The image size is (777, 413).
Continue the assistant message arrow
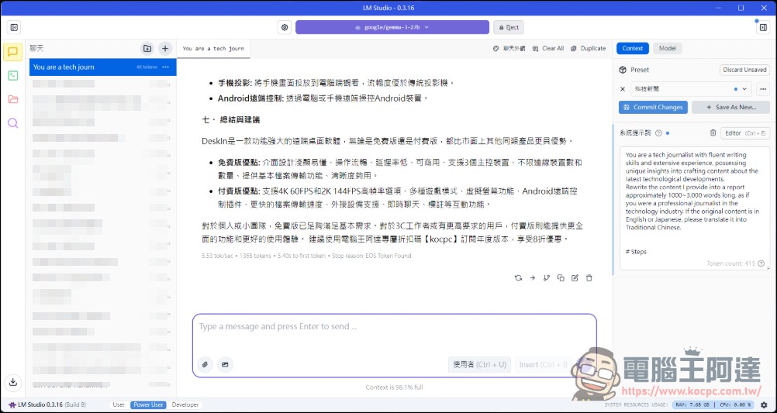click(x=532, y=278)
